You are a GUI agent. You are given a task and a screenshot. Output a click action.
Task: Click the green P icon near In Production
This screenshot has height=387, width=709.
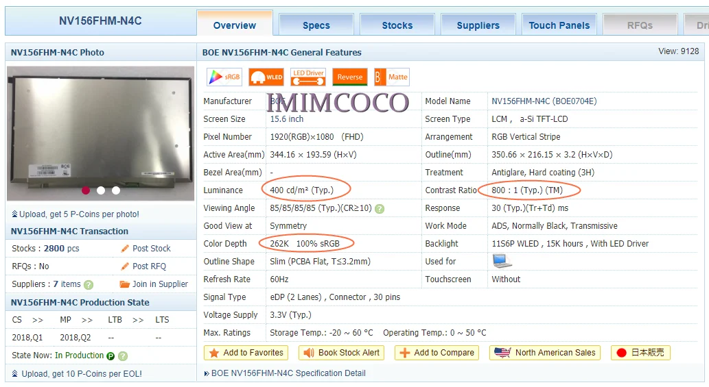pos(111,356)
